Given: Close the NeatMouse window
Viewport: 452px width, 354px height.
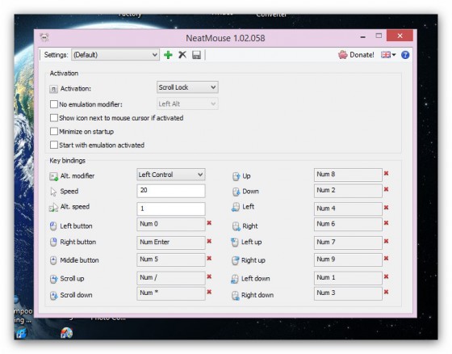Looking at the screenshot, I should [400, 36].
